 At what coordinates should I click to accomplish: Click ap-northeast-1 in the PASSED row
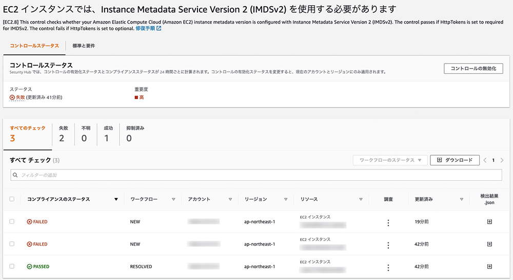260,267
